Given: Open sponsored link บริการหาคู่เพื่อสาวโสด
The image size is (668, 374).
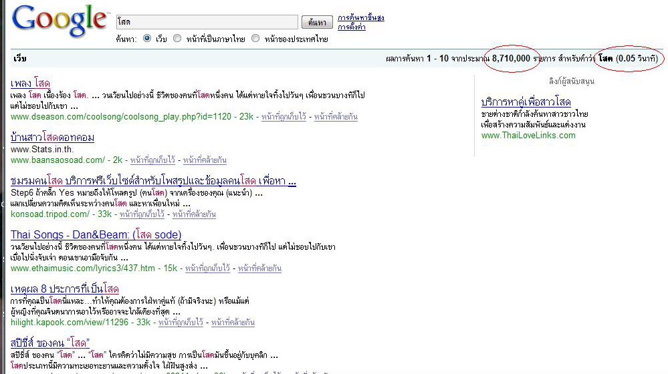Looking at the screenshot, I should point(526,102).
